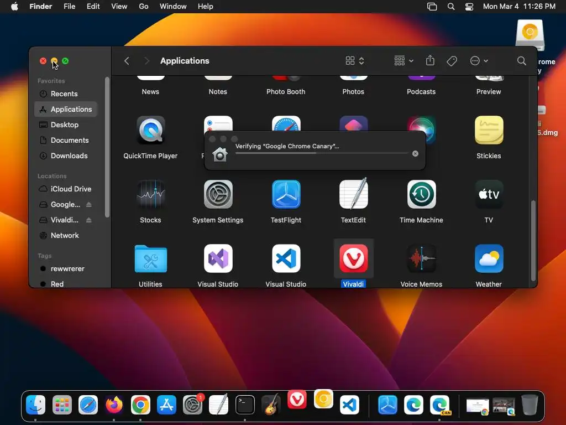The height and width of the screenshot is (425, 566).
Task: Open Control Center in menu bar
Action: tap(469, 7)
